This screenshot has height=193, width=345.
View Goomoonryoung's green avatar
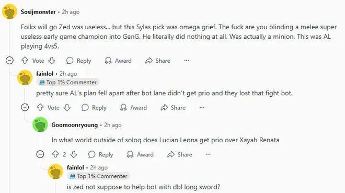point(40,124)
